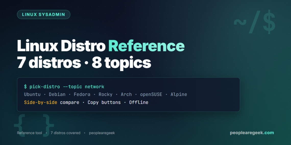This screenshot has width=291, height=145.
Task: Select 'Fedora' in the distro list
Action: pos(82,95)
